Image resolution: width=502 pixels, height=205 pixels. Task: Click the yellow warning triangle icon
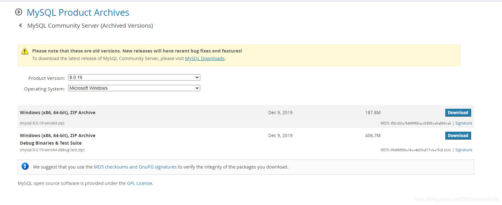pos(25,51)
